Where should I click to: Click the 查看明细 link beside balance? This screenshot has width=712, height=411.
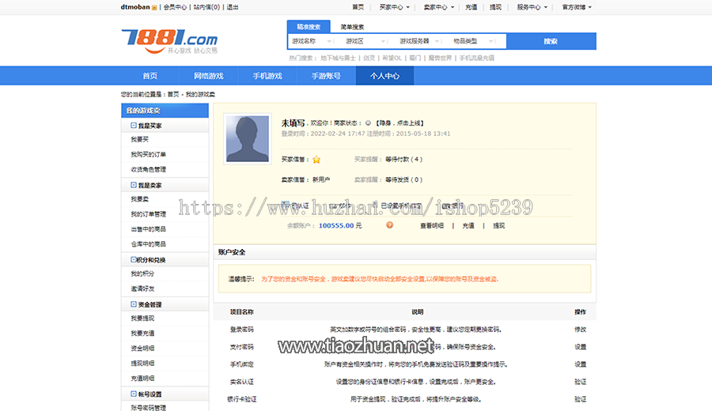coord(431,225)
